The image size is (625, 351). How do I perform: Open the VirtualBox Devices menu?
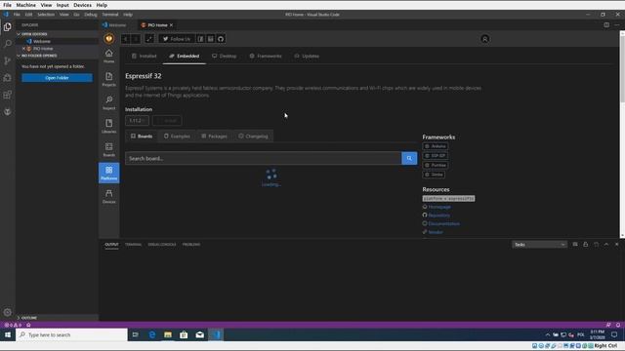pos(82,5)
